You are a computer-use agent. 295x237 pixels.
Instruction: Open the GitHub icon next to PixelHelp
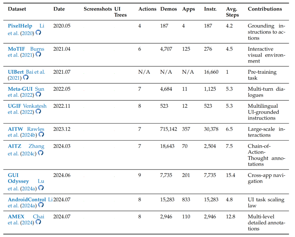point(38,32)
